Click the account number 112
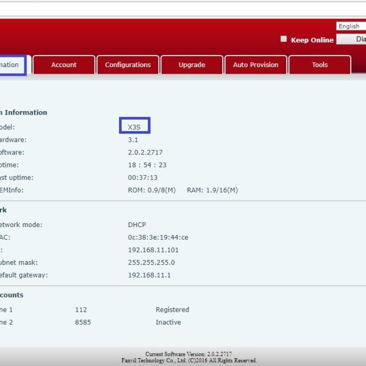 [81, 310]
